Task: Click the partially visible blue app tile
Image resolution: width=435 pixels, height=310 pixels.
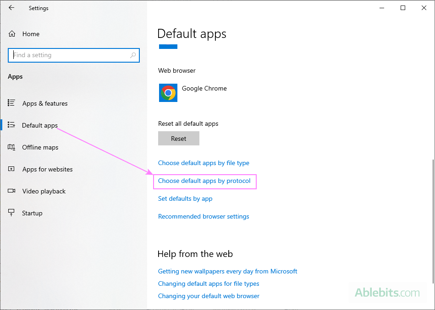Action: click(168, 47)
